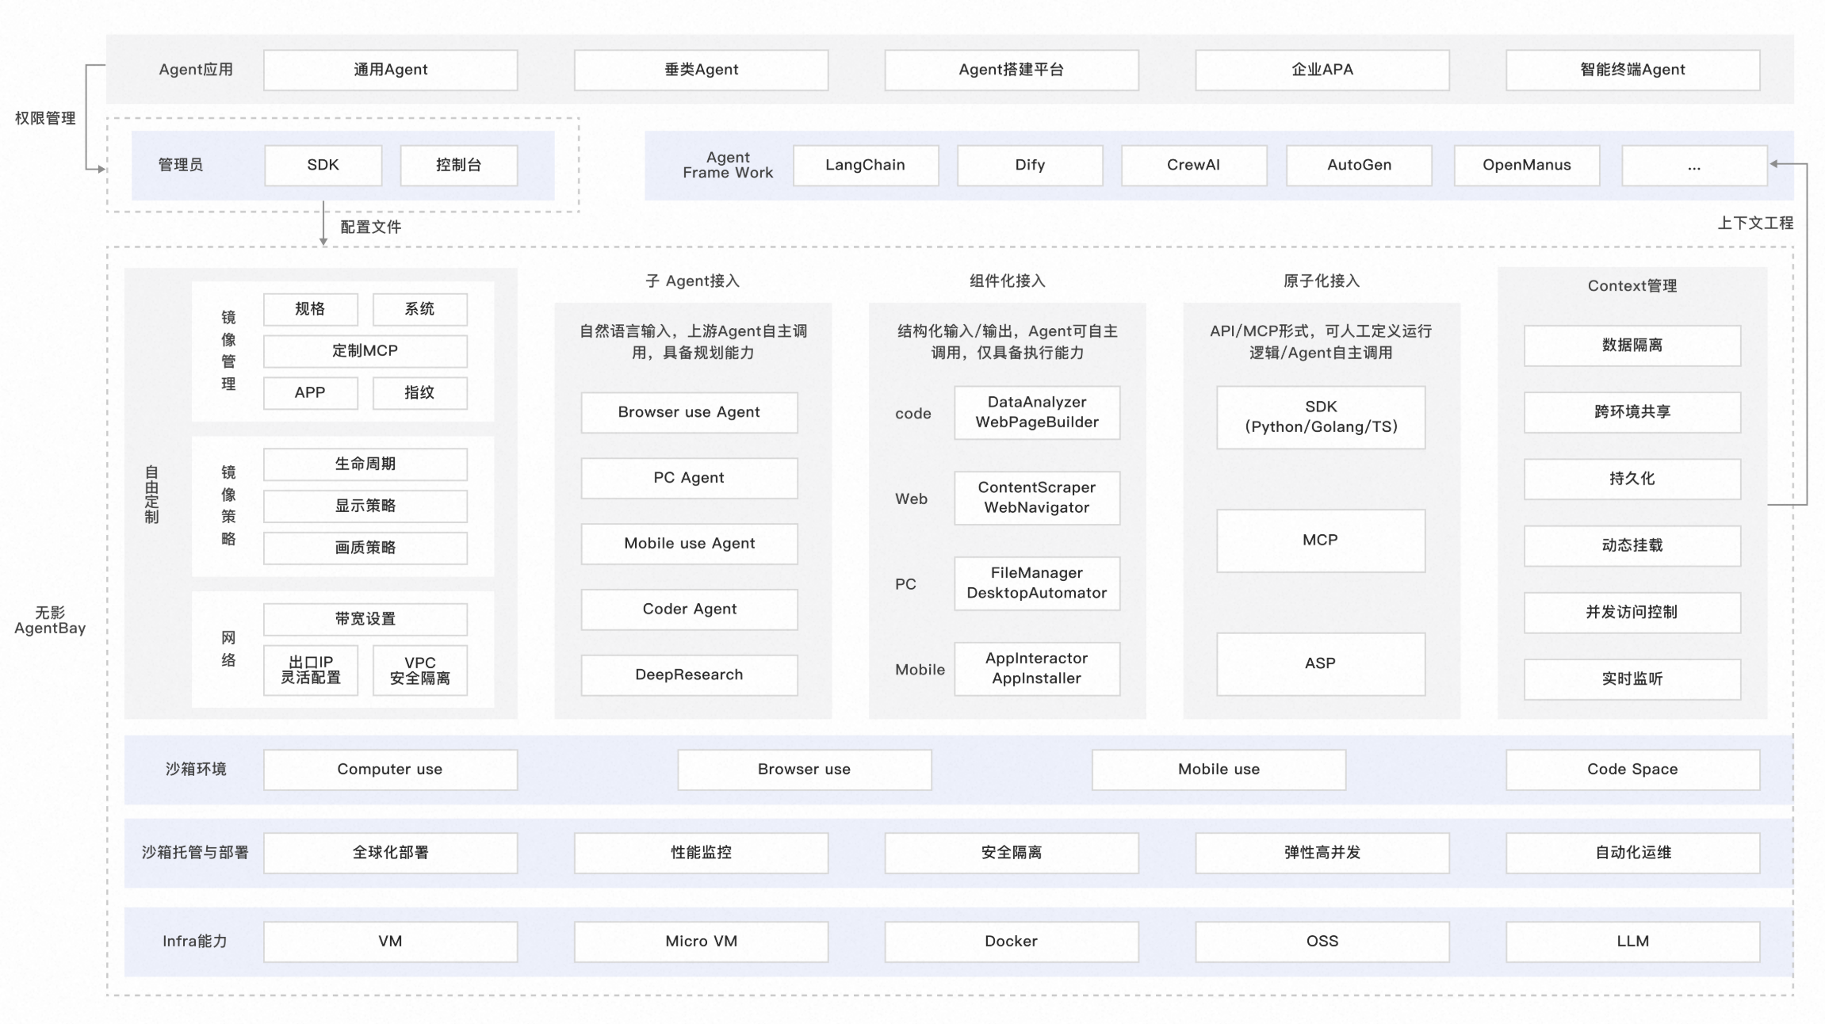Image resolution: width=1825 pixels, height=1024 pixels.
Task: Select the SDK (Python/Golang/TS) box
Action: [1320, 417]
